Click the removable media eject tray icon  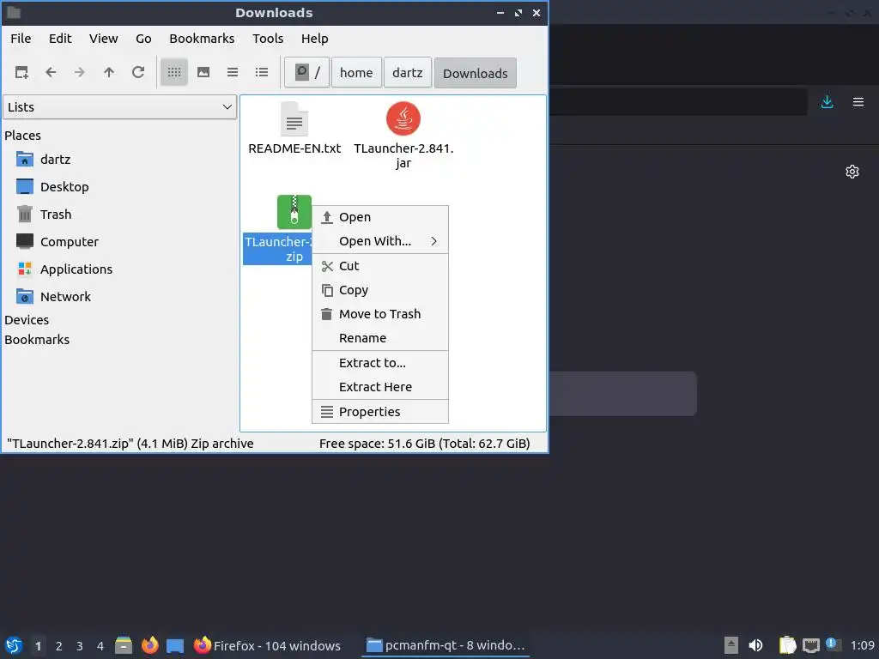tap(730, 645)
